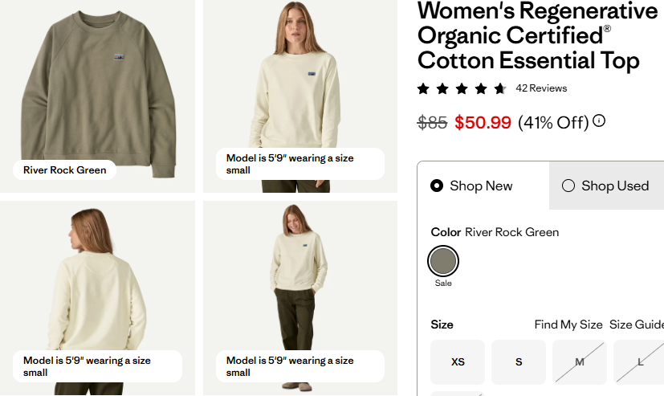Image resolution: width=664 pixels, height=396 pixels.
Task: Open the full-body model photo
Action: point(300,281)
